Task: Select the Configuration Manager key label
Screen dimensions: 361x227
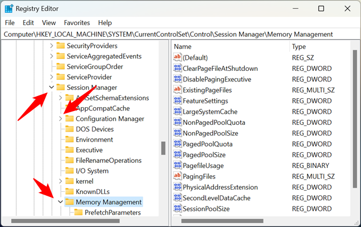Action: [x=110, y=119]
